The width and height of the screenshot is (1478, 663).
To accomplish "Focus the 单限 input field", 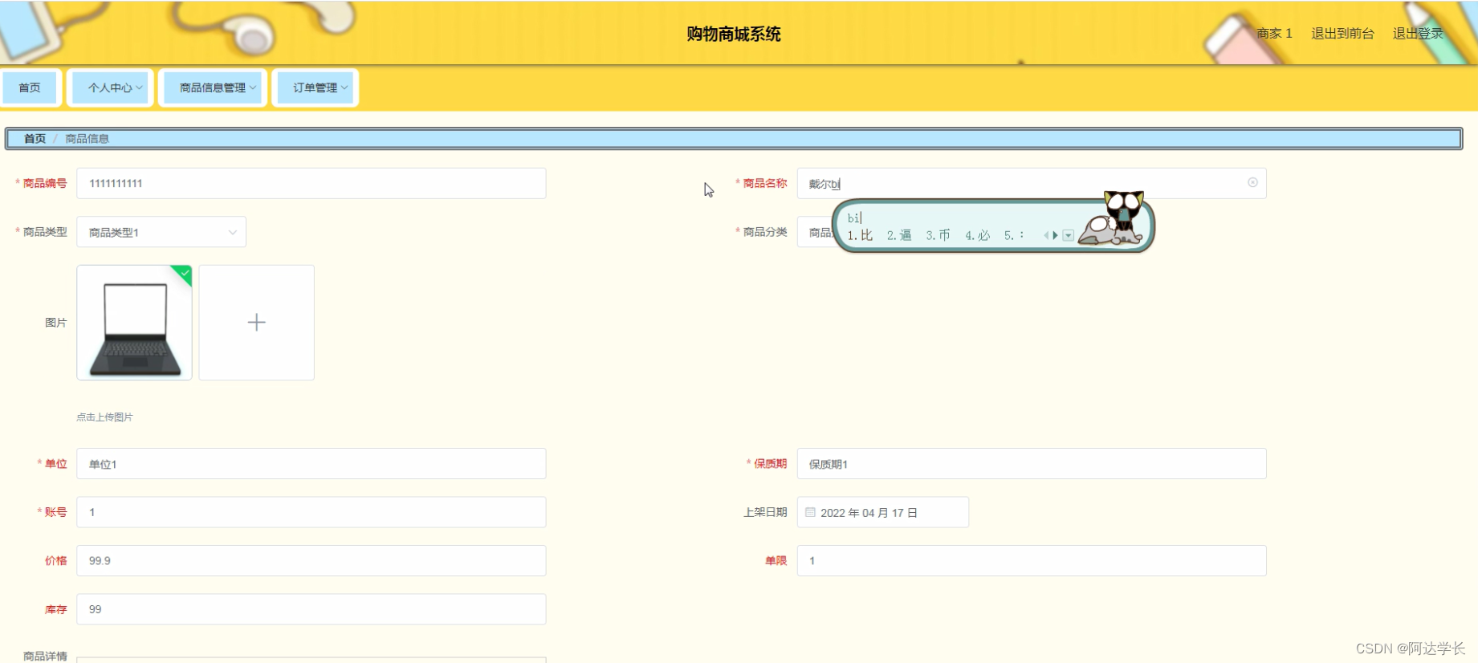I will (x=1032, y=560).
